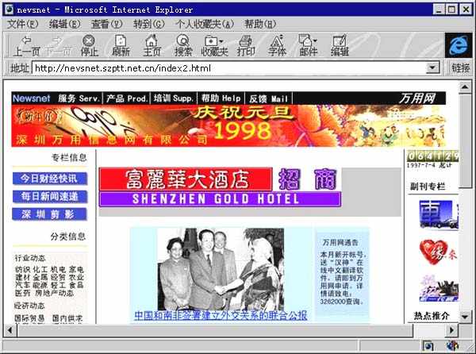The width and height of the screenshot is (476, 354).
Task: Select the 深圳剪影 sidebar button
Action: [x=49, y=214]
